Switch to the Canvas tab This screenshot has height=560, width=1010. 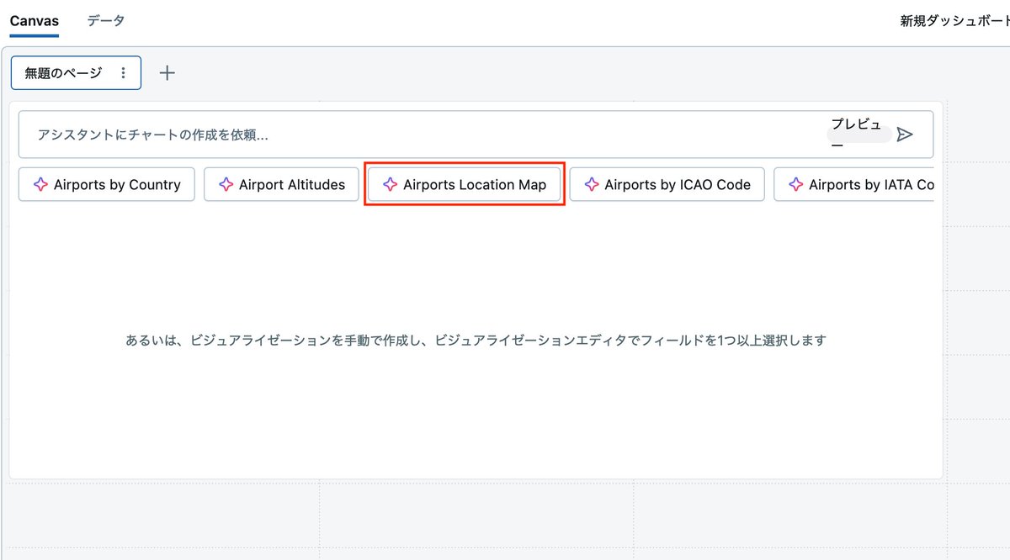(34, 20)
